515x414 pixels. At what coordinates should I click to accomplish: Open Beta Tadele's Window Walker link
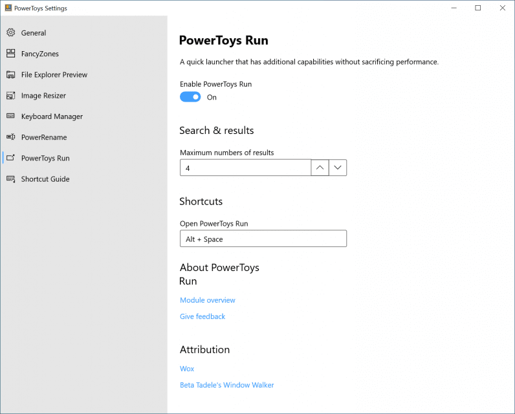click(x=226, y=385)
